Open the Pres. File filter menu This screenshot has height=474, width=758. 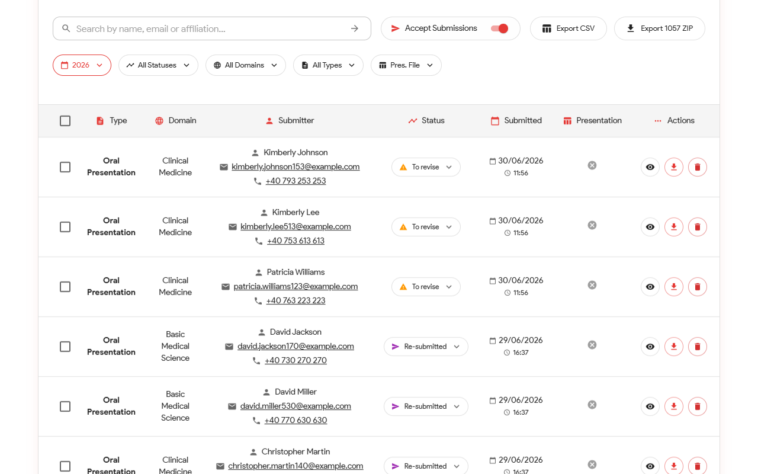point(406,65)
